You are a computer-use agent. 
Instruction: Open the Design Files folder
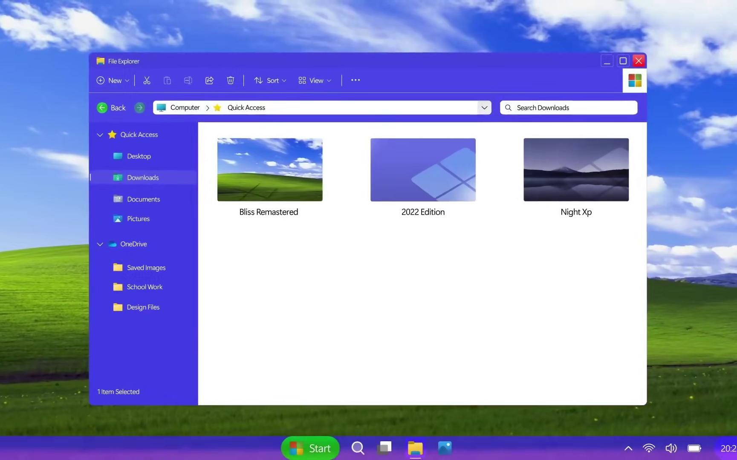tap(144, 307)
